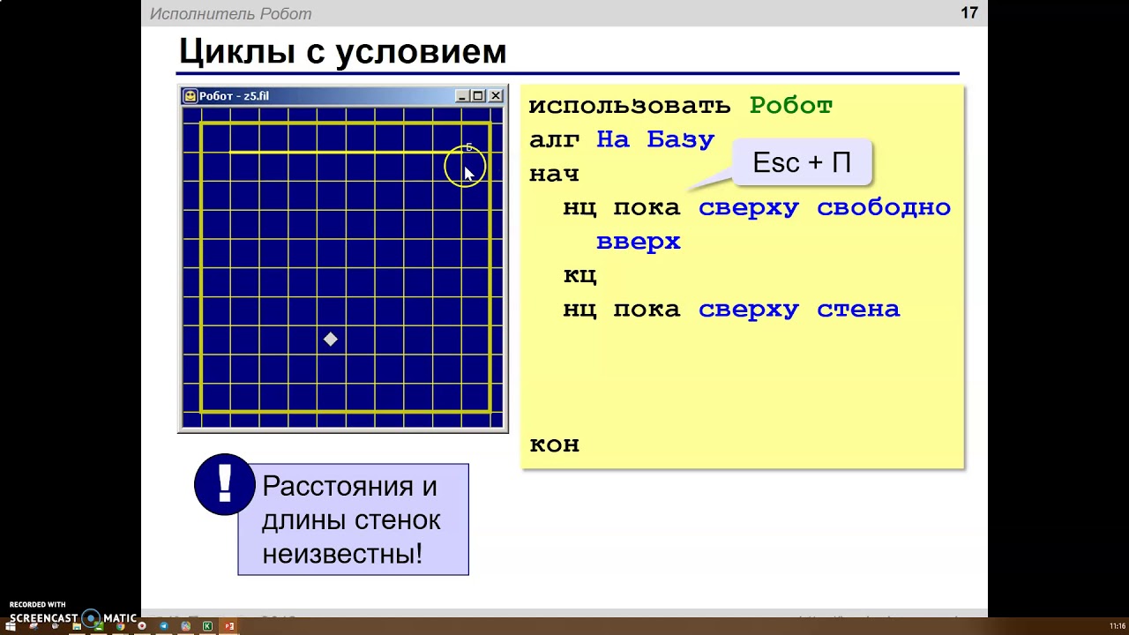The image size is (1129, 635).
Task: Open the Windows Start button
Action: pyautogui.click(x=11, y=626)
